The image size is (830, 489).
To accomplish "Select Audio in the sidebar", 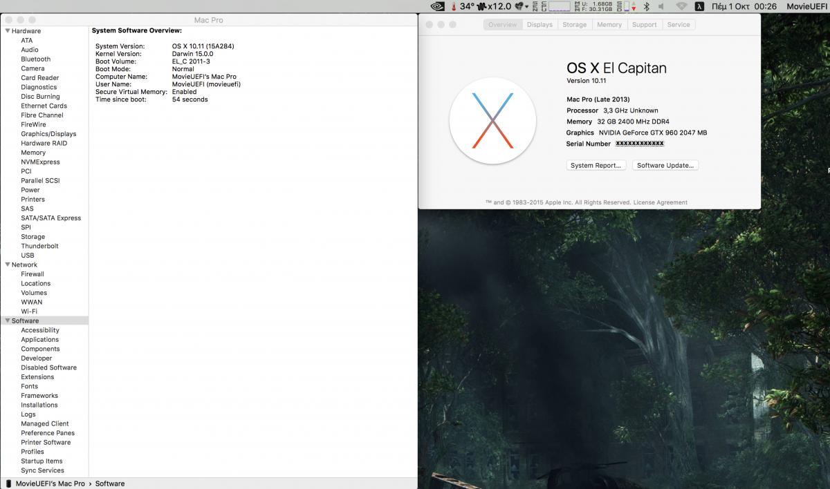I will click(x=30, y=50).
